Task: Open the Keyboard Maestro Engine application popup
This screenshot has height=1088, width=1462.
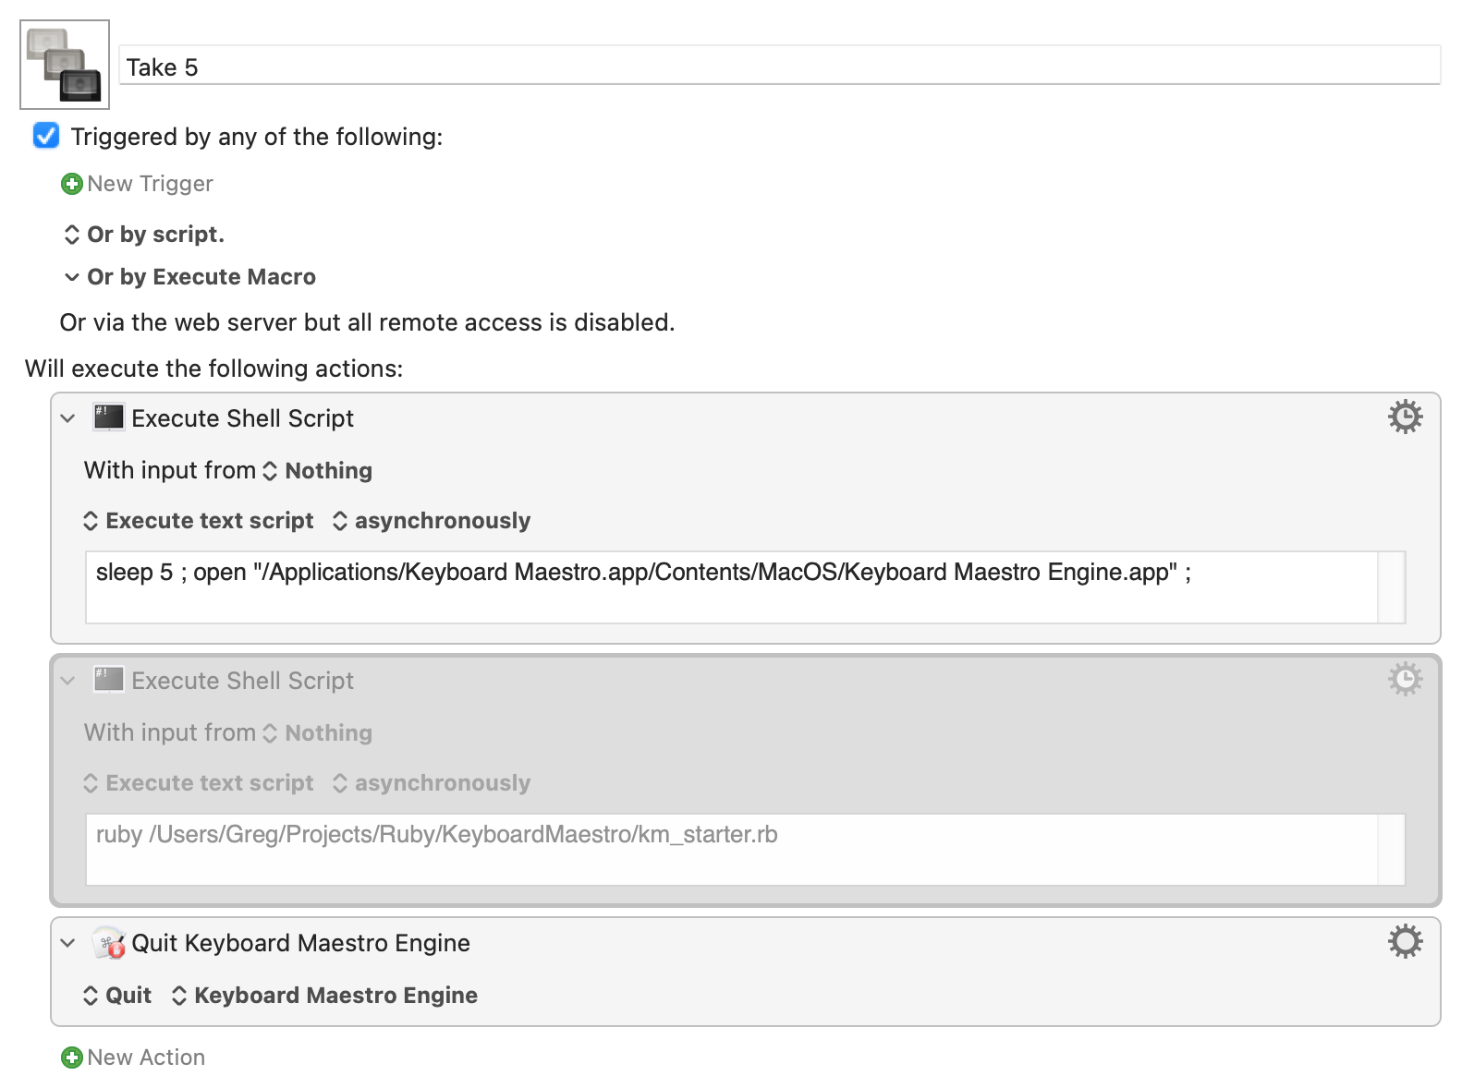Action: (x=324, y=996)
